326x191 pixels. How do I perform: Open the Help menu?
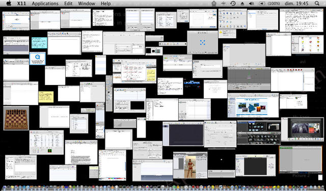106,4
